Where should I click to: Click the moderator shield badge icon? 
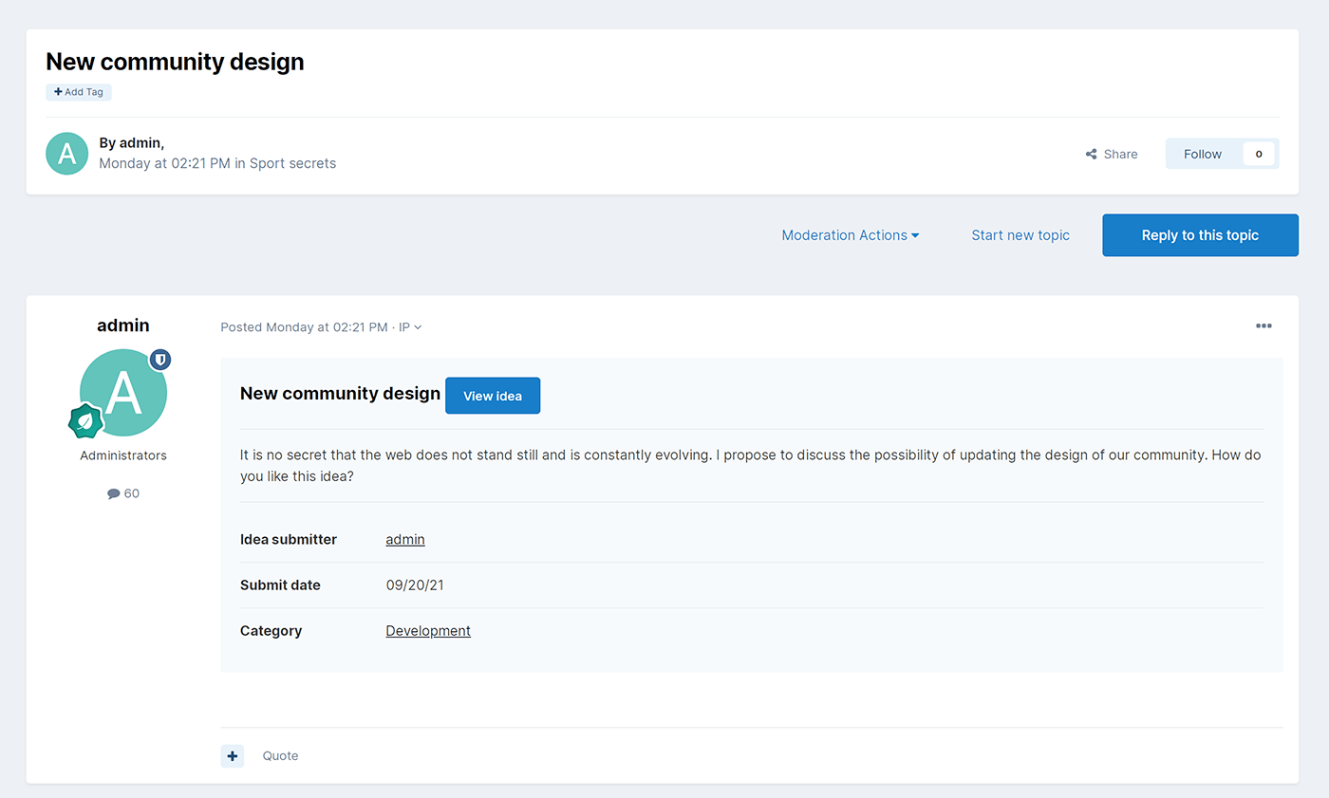(x=160, y=360)
